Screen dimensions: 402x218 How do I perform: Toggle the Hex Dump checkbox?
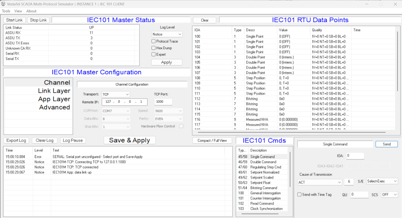click(154, 48)
